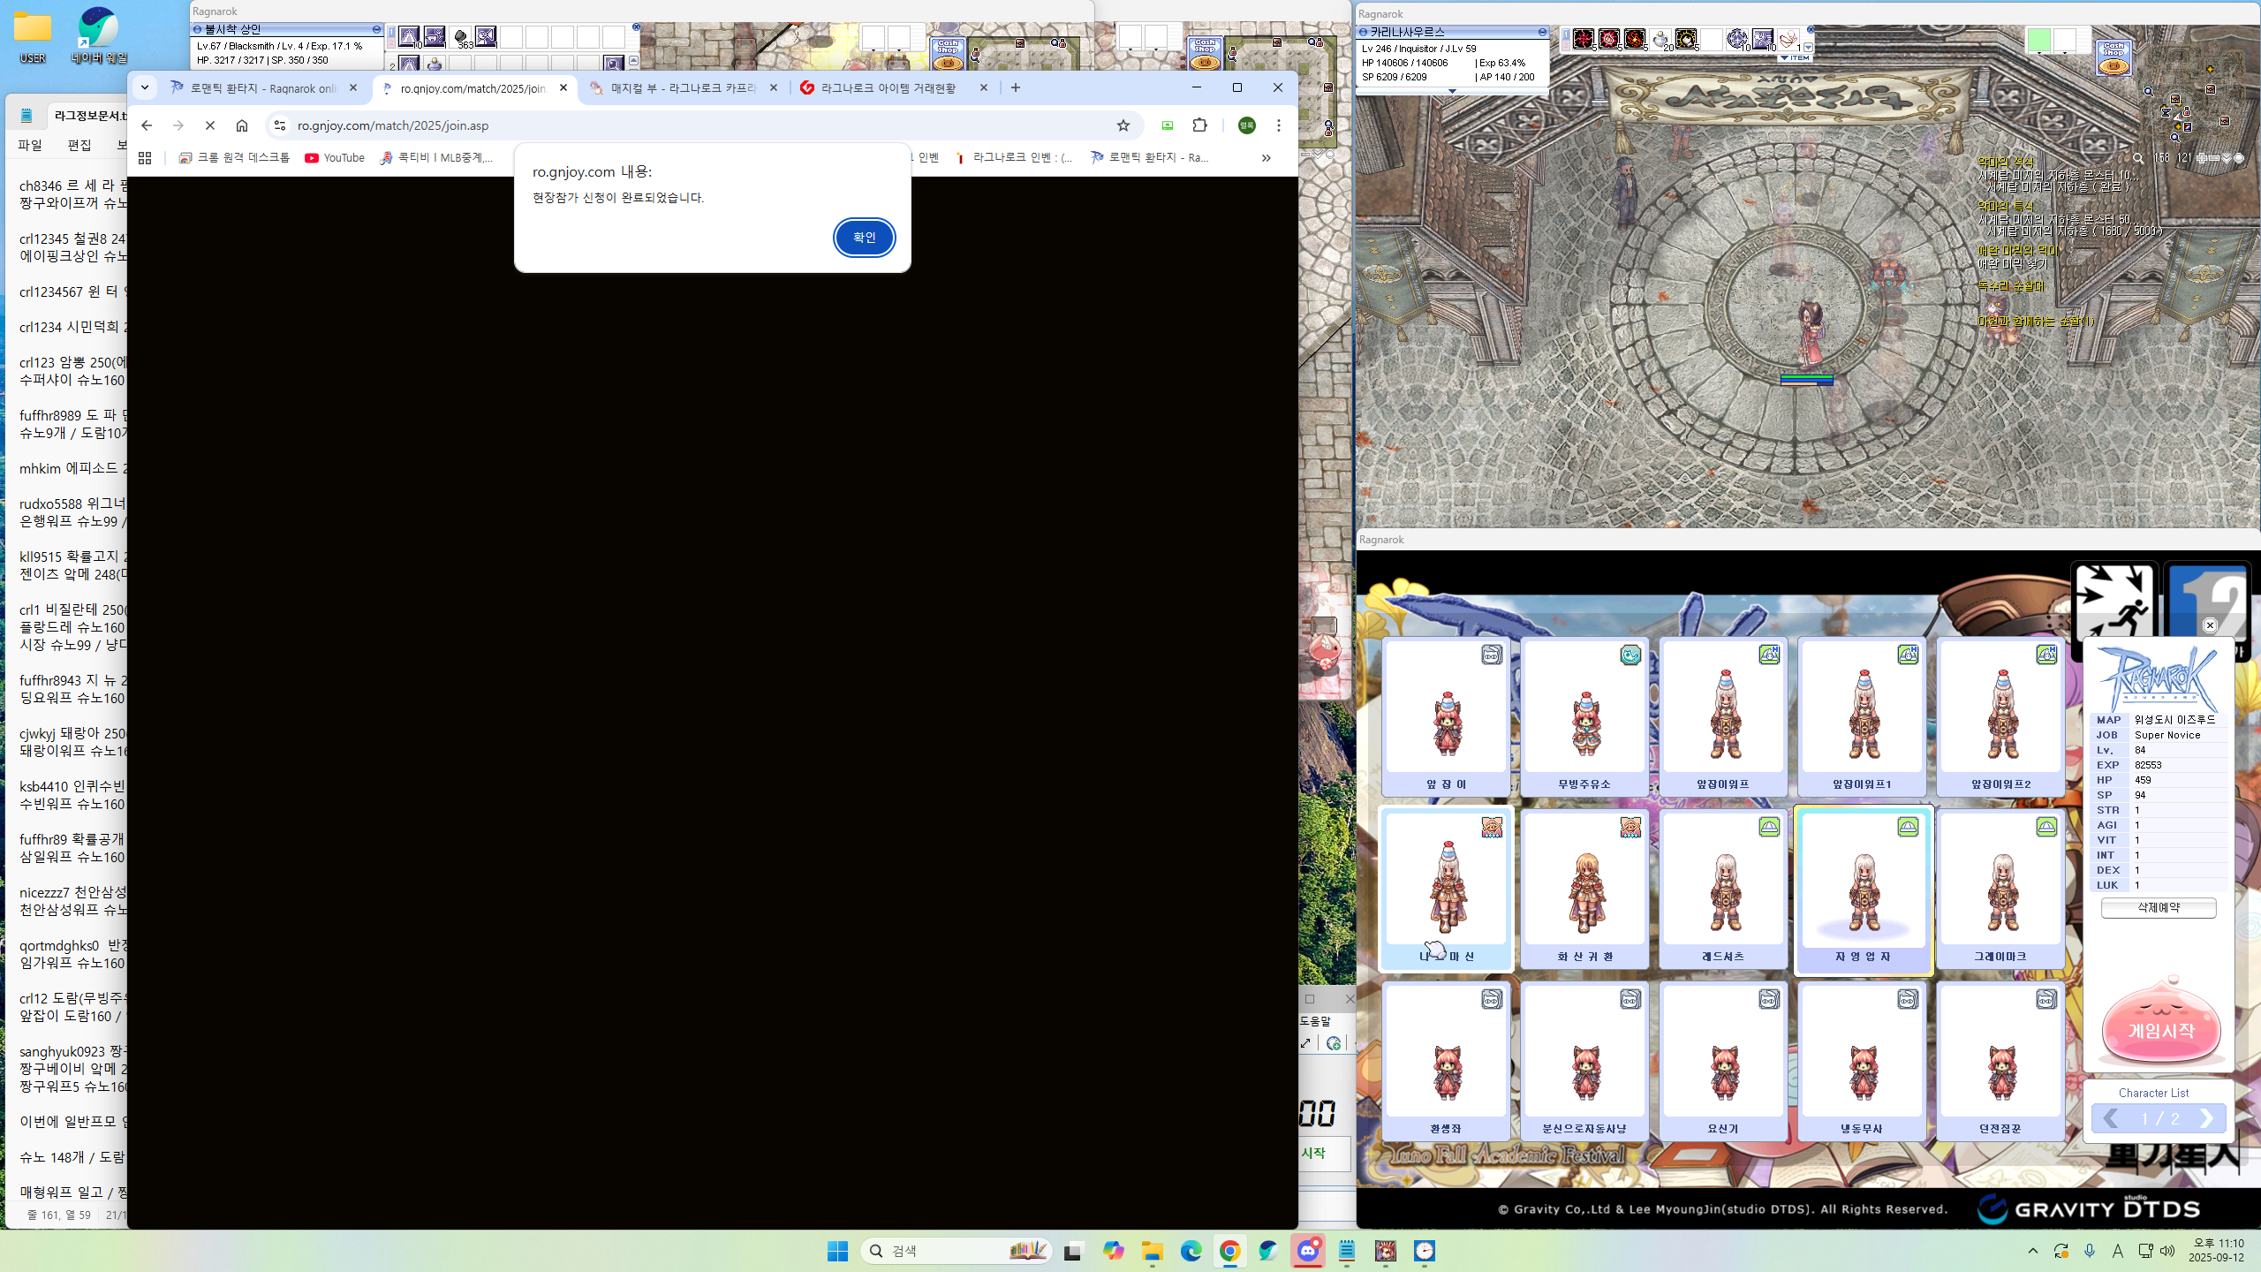Click the address bar URL field
Viewport: 2261px width, 1272px height.
[x=689, y=125]
